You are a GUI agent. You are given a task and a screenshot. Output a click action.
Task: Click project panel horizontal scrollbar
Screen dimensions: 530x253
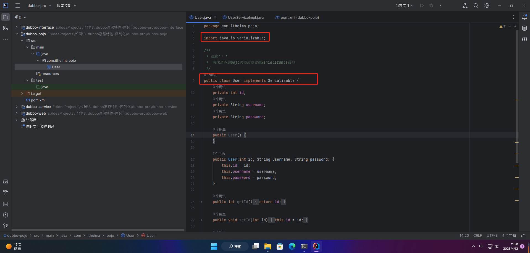[x=98, y=230]
